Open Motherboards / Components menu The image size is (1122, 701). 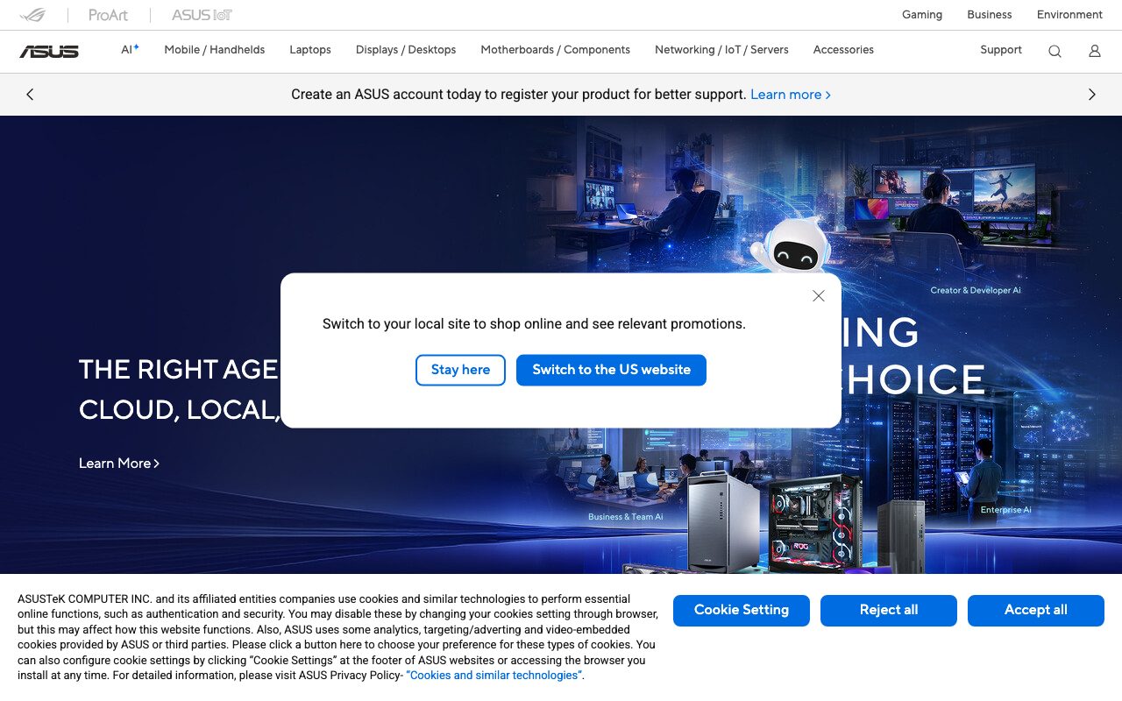point(556,50)
